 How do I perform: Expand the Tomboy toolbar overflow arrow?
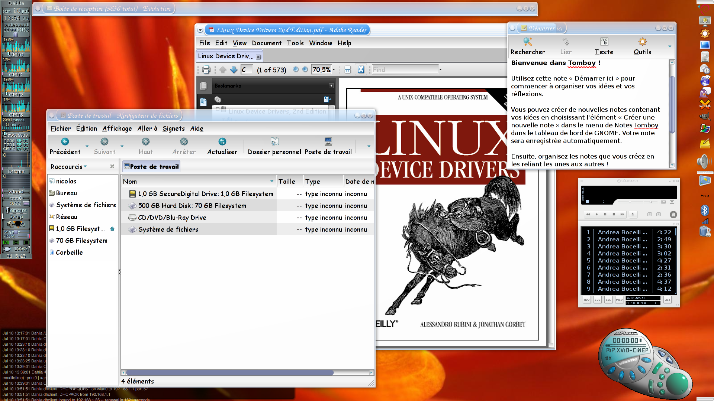pyautogui.click(x=670, y=46)
